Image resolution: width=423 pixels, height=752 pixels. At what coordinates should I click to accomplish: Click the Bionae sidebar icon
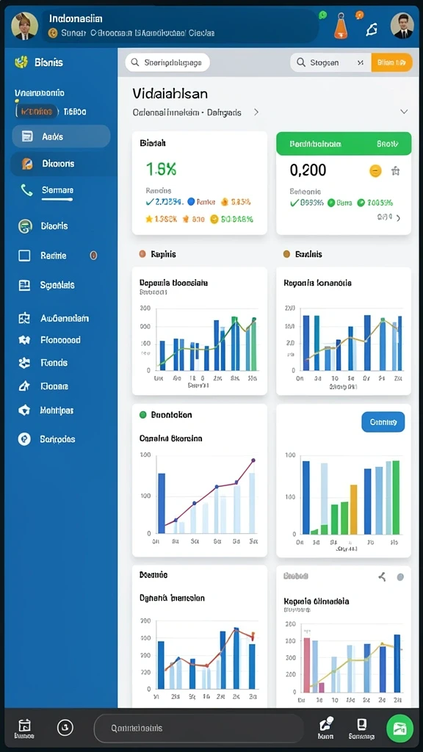tap(24, 386)
